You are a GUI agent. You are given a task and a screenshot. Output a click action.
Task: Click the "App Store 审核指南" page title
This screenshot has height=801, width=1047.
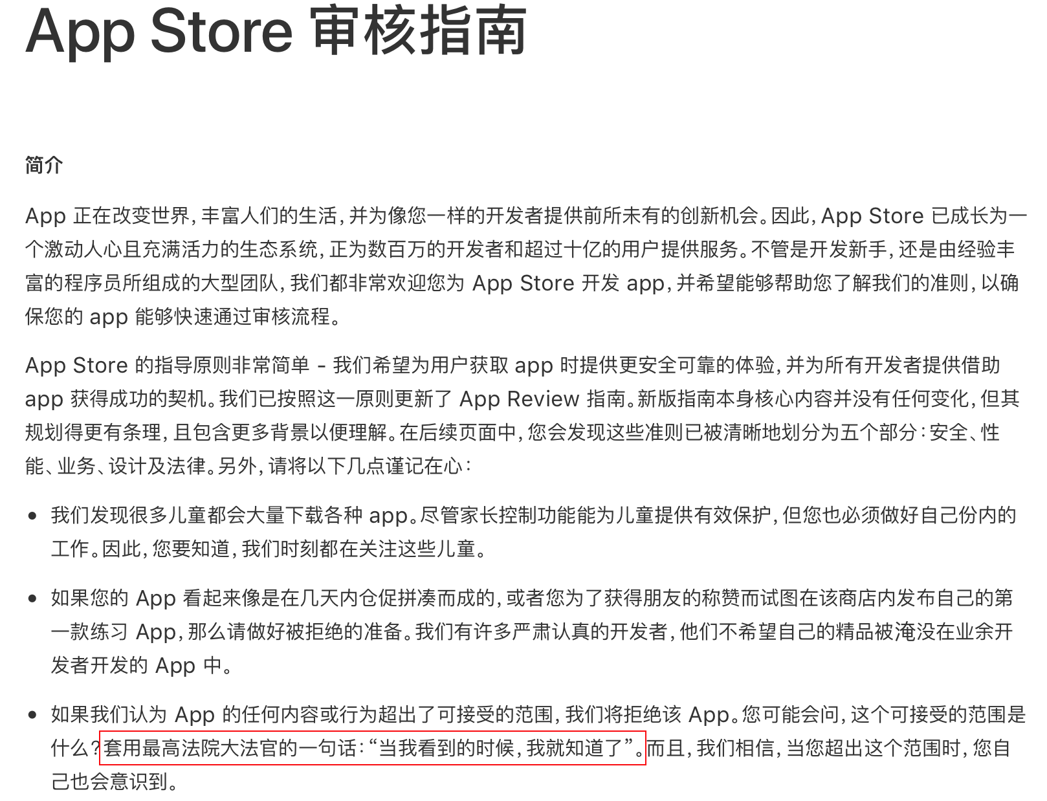tap(276, 31)
